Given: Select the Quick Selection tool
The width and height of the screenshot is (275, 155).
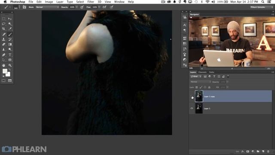Looking at the screenshot, I should click(x=10, y=24).
